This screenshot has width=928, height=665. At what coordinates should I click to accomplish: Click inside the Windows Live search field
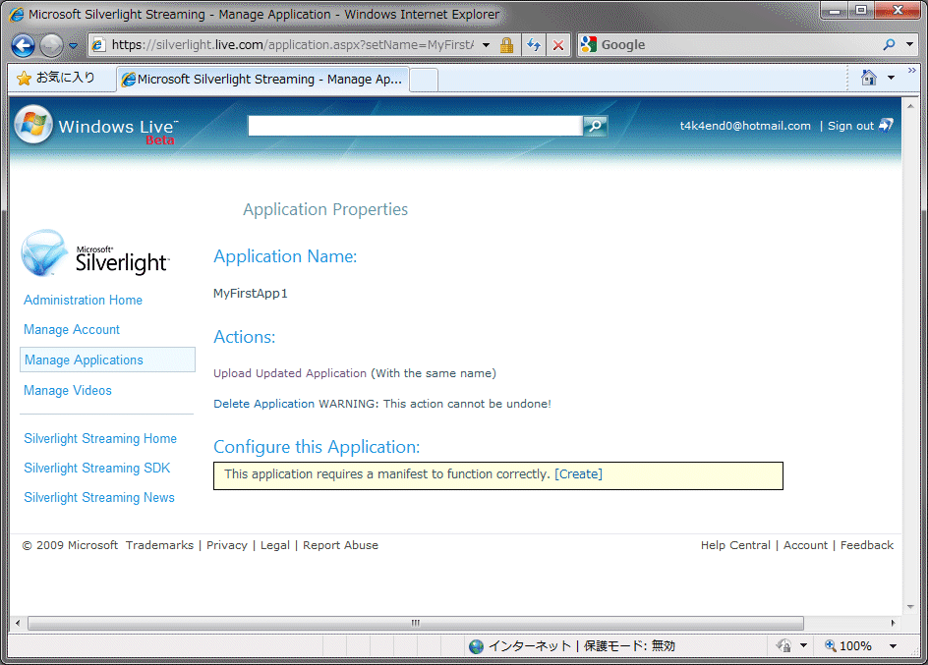coord(414,126)
